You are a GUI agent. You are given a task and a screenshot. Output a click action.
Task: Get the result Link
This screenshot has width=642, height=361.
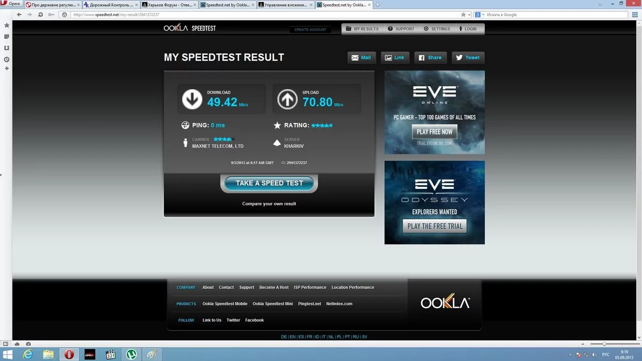click(x=394, y=58)
